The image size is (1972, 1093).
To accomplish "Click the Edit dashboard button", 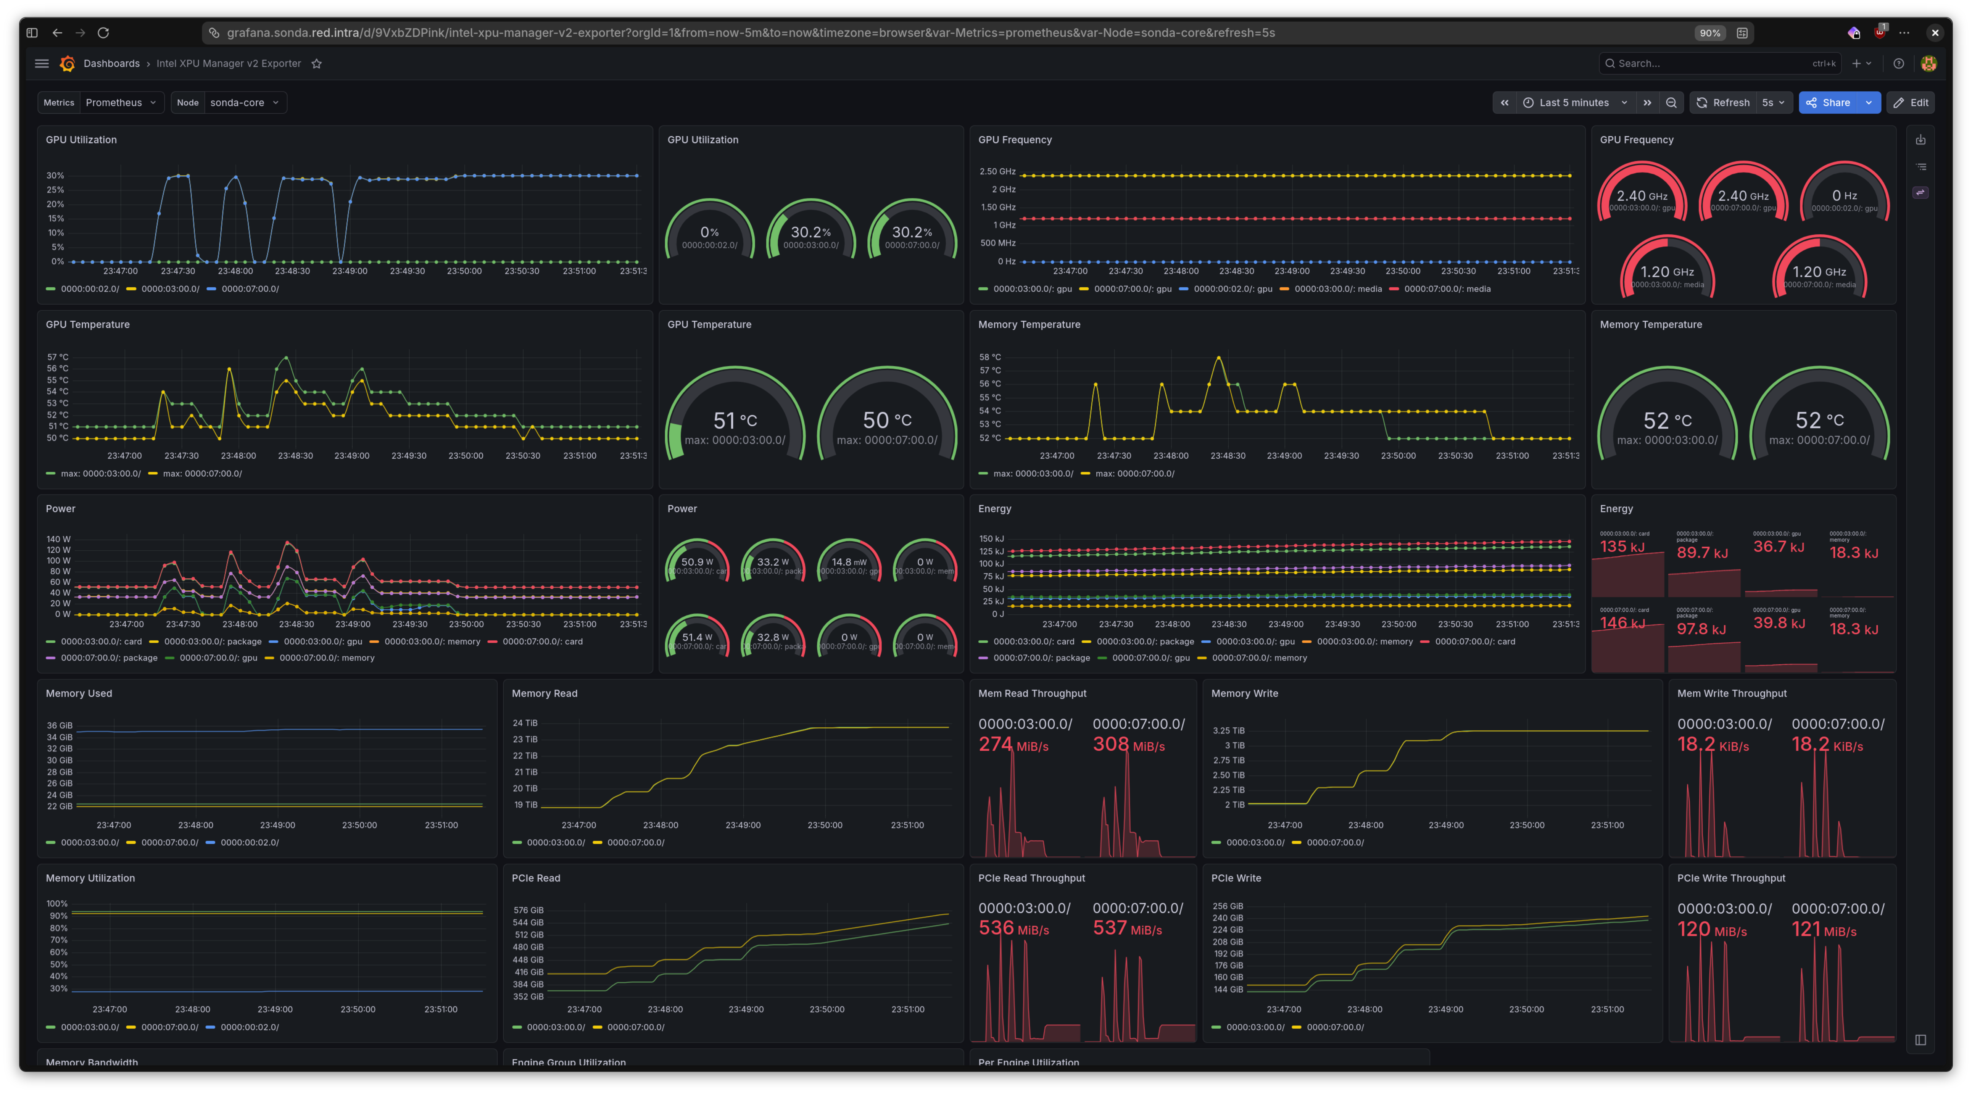I will click(1912, 103).
